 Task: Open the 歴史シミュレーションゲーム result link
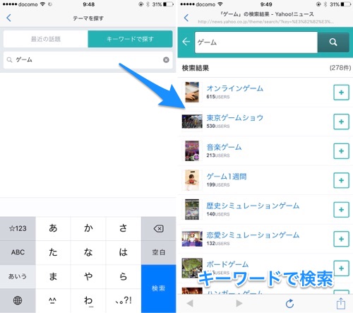tap(253, 206)
